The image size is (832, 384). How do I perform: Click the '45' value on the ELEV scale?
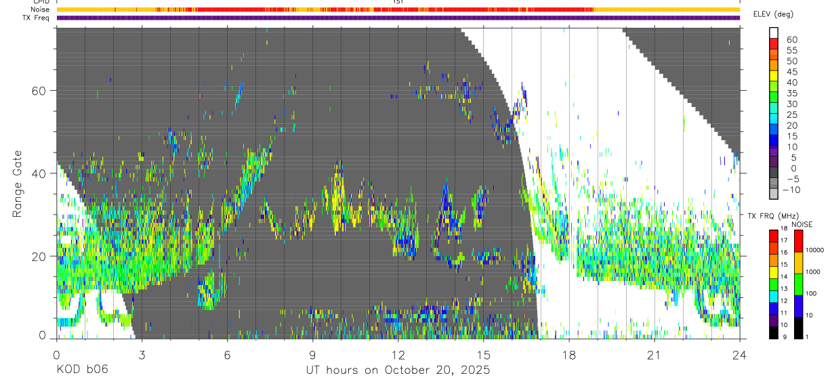click(x=791, y=72)
